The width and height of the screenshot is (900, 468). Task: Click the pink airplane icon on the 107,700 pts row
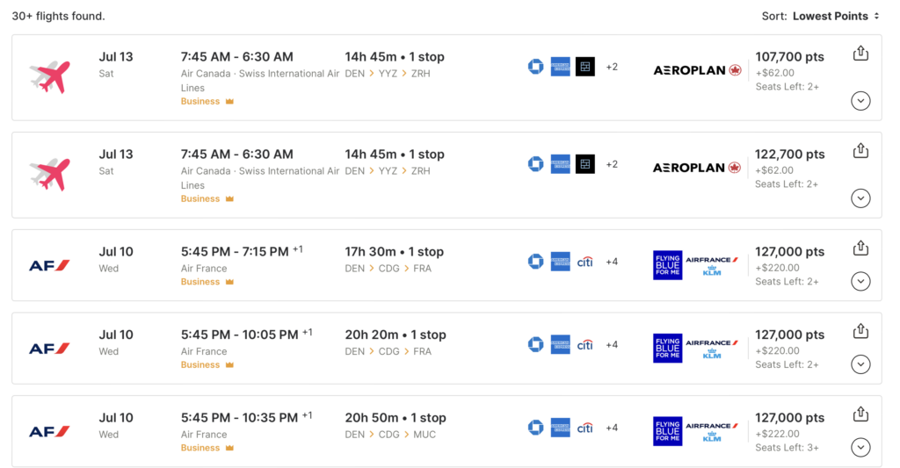click(x=50, y=76)
